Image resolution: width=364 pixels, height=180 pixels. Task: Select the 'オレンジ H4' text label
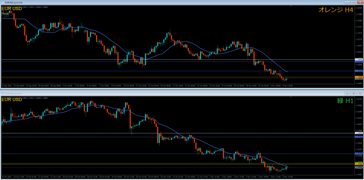coord(336,10)
